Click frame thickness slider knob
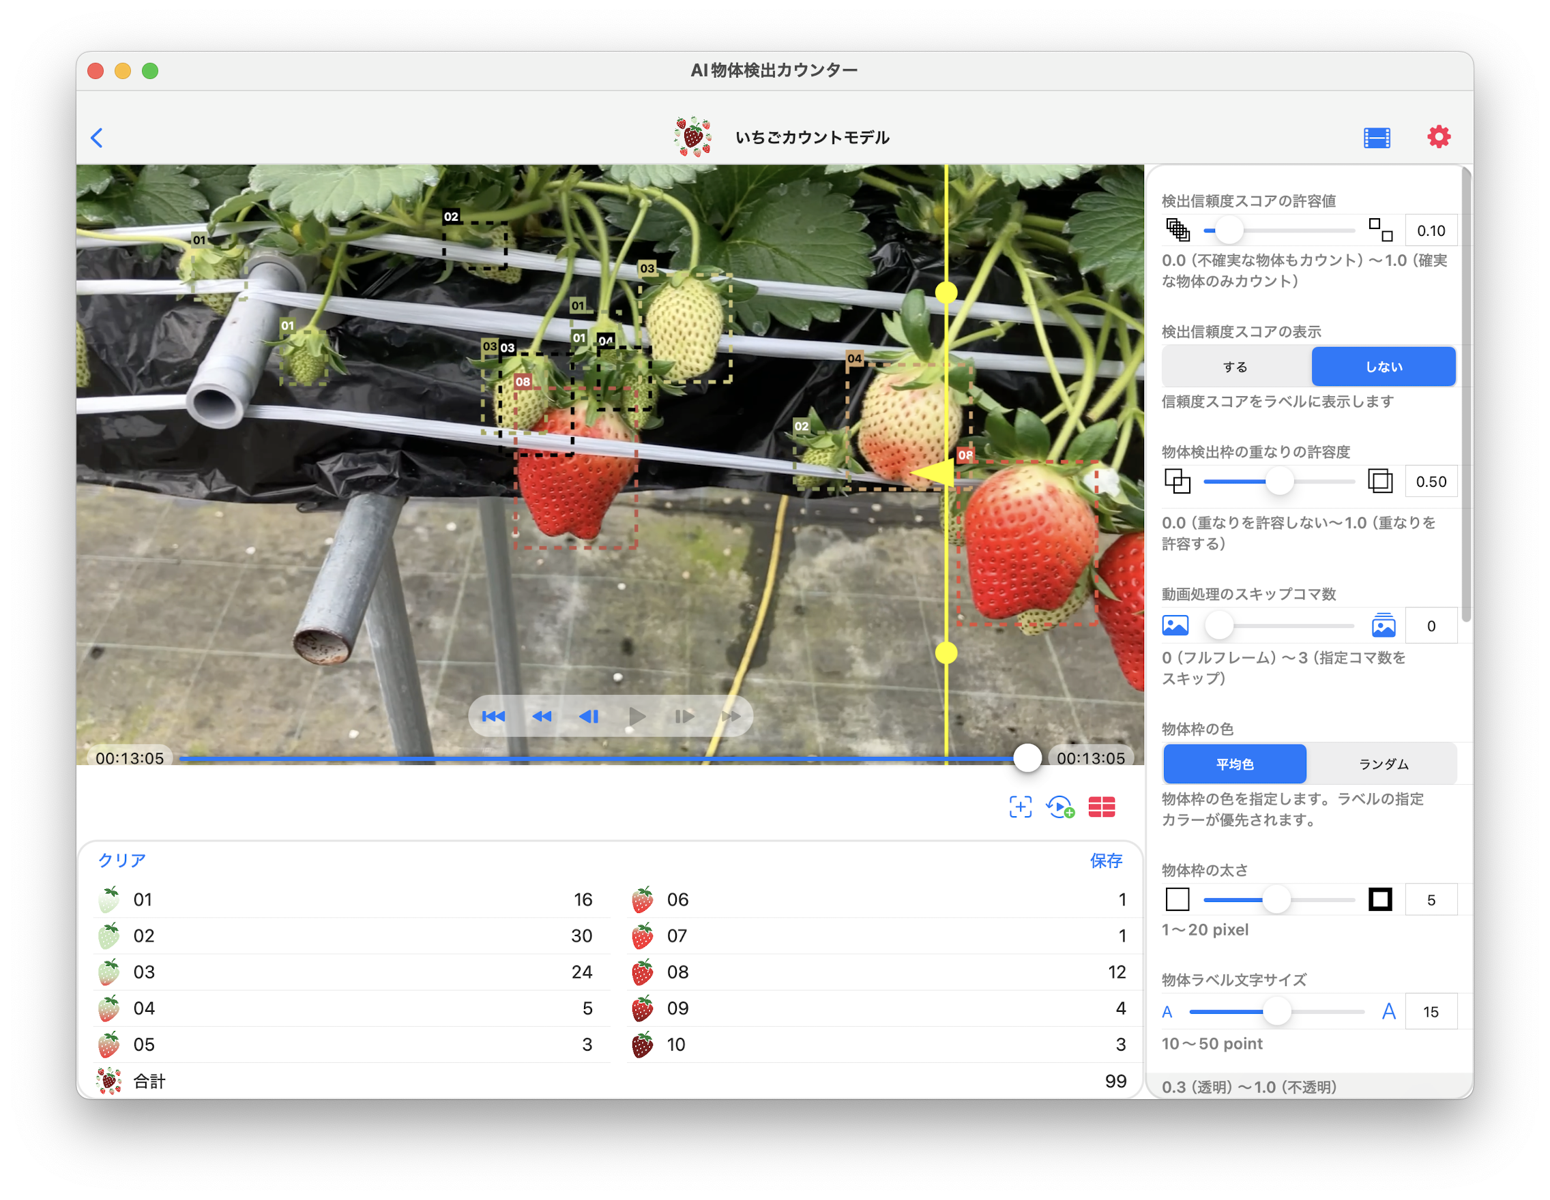This screenshot has width=1550, height=1200. 1276,899
